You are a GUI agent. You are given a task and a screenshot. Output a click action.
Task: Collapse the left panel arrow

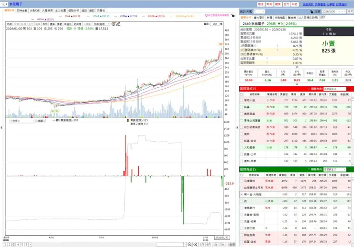pyautogui.click(x=1, y=127)
